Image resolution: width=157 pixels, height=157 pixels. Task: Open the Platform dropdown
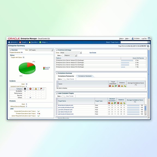coord(70,56)
